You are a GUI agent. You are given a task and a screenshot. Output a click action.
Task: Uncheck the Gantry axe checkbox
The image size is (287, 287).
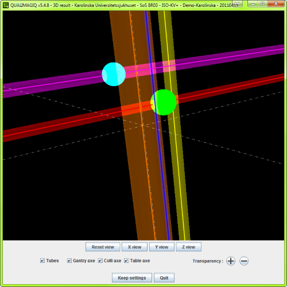[x=69, y=261]
